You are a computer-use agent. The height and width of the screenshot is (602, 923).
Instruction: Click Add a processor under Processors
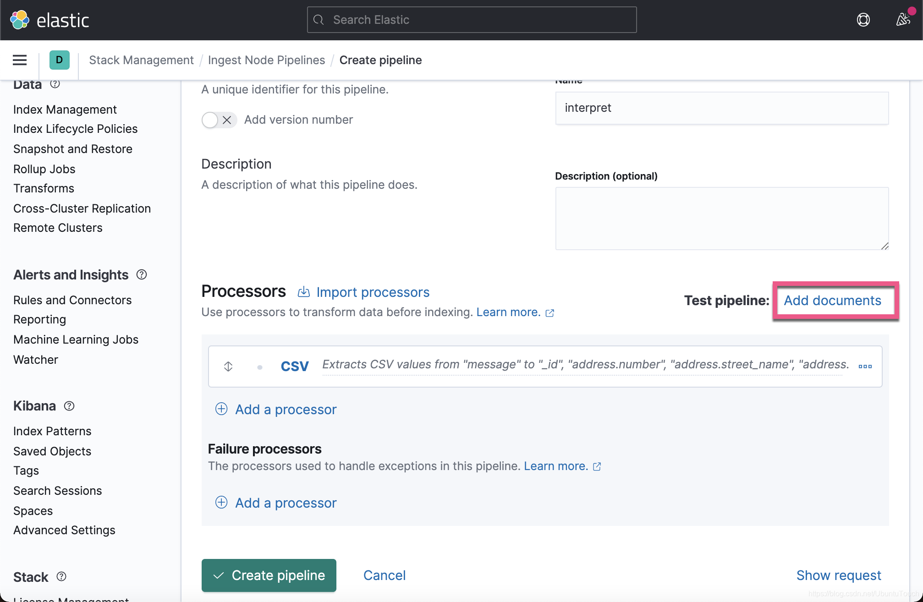[x=275, y=409]
